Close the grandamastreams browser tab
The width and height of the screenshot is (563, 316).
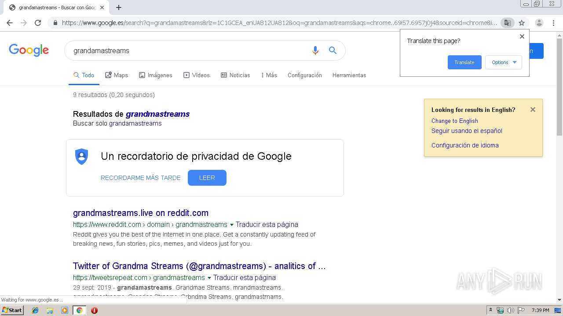point(102,7)
